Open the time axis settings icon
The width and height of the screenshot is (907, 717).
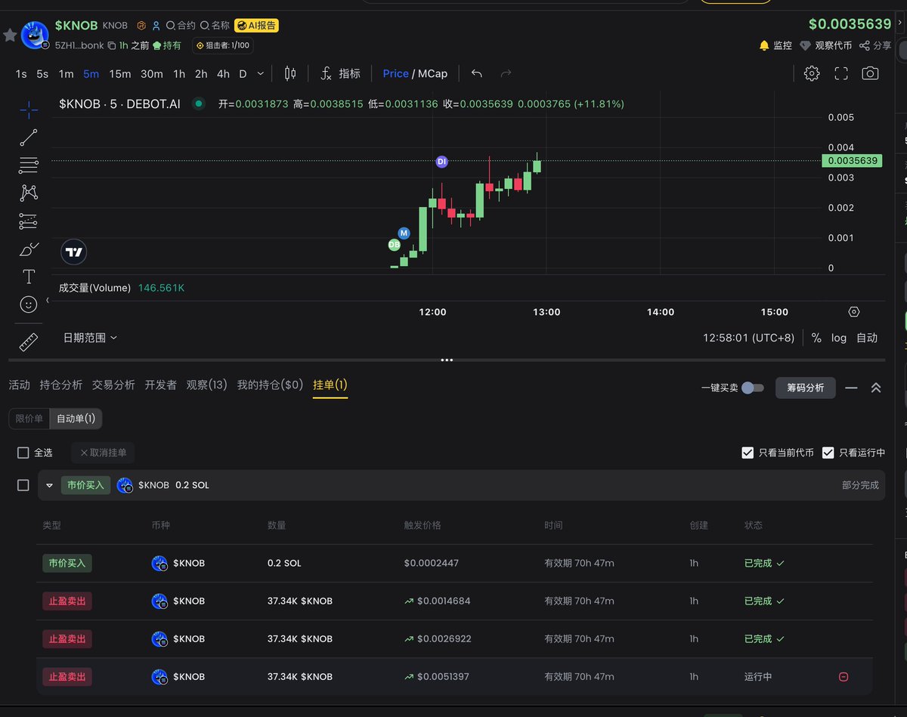point(854,312)
